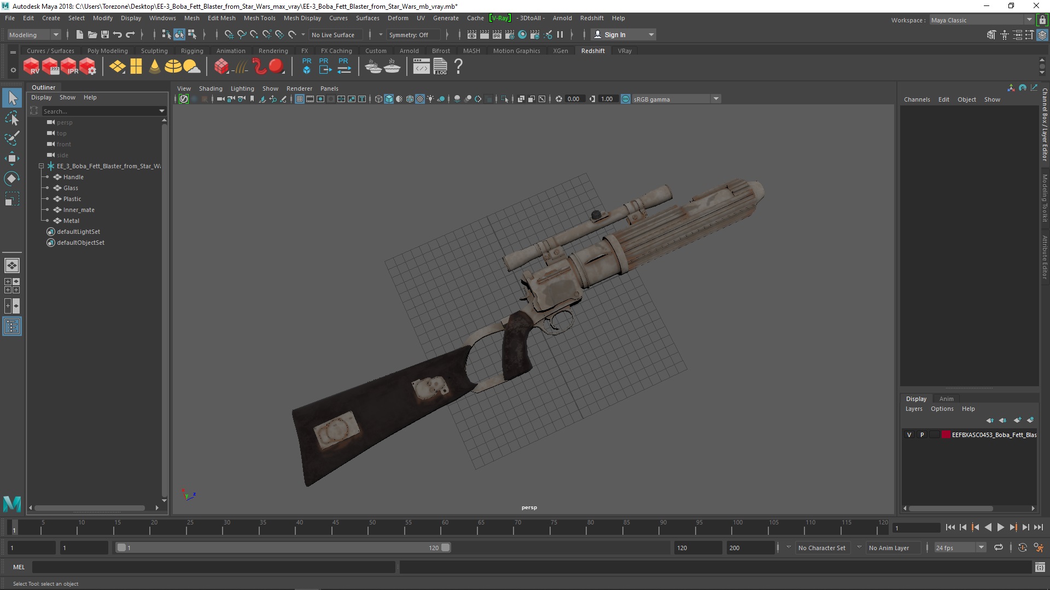Screen dimensions: 1050x590
Task: Open Options menu in layer editor
Action: click(x=942, y=409)
